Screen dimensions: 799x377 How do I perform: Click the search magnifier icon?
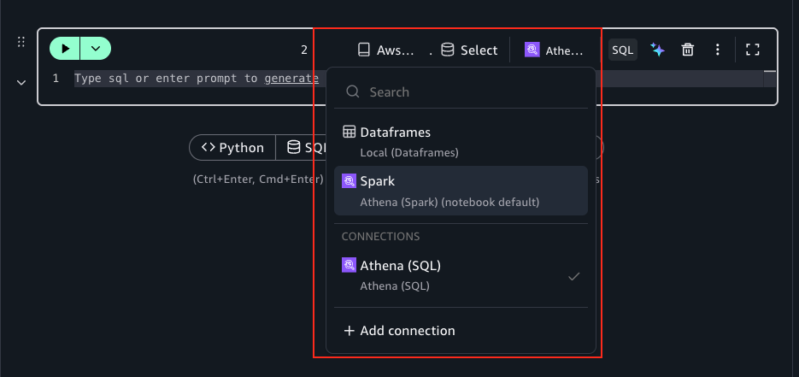click(353, 91)
